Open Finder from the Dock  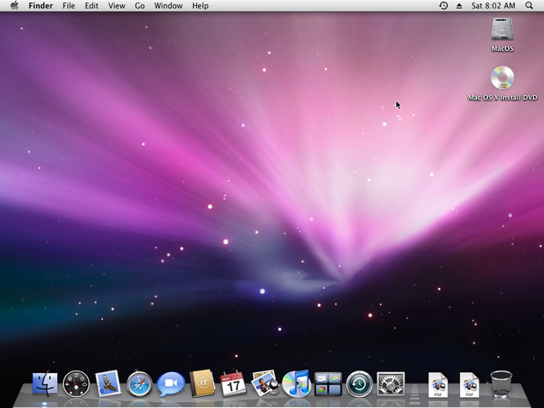[x=45, y=383]
